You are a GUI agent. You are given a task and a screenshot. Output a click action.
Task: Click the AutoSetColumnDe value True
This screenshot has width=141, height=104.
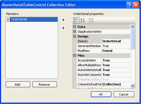pos(116,75)
